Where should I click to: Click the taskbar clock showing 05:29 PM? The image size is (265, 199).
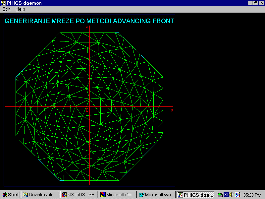252,195
